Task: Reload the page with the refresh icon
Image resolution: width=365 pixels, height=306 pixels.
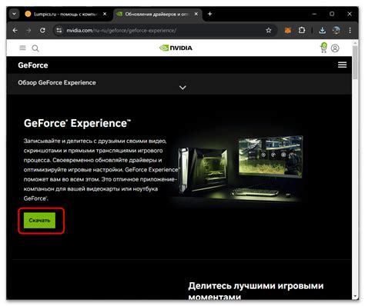Action: tap(42, 30)
